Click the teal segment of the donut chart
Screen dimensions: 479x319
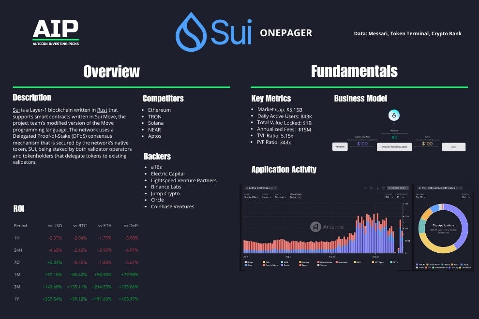[421, 226]
